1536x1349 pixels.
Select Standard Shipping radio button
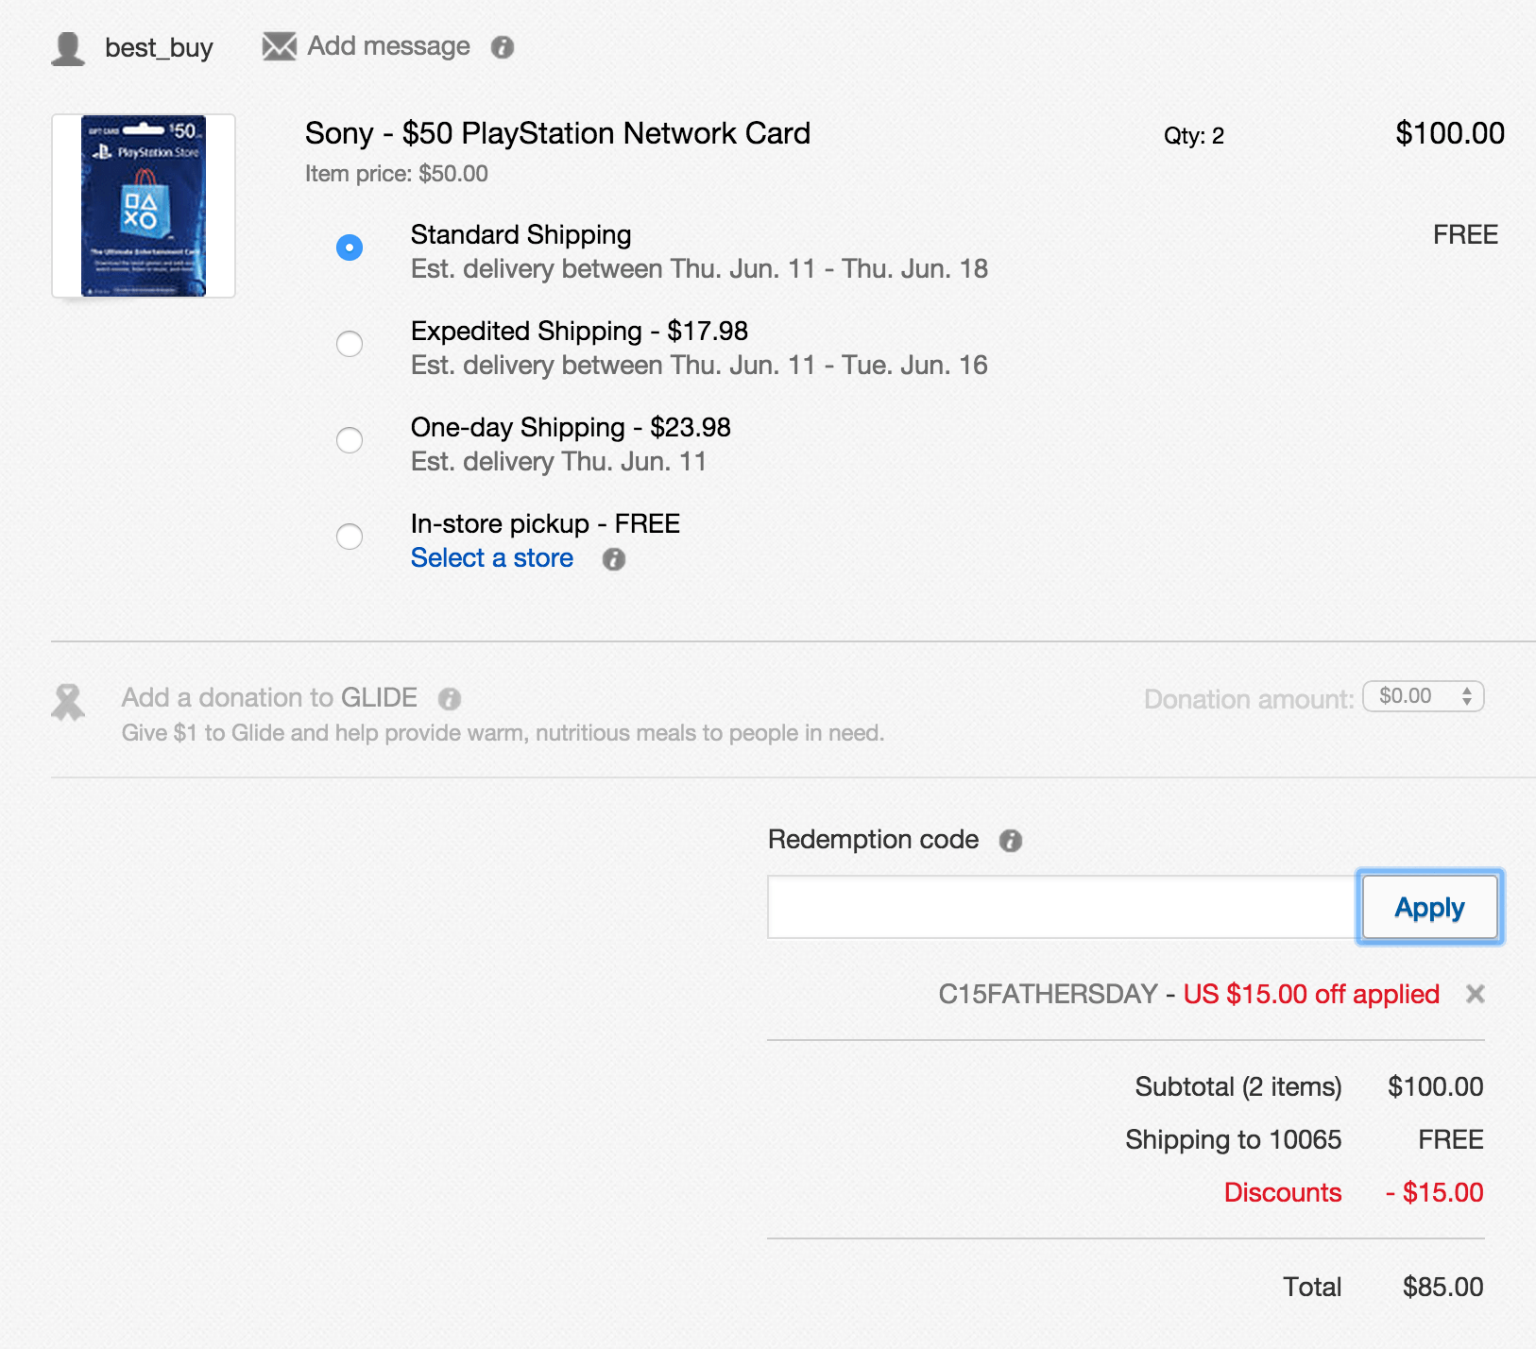[x=350, y=248]
